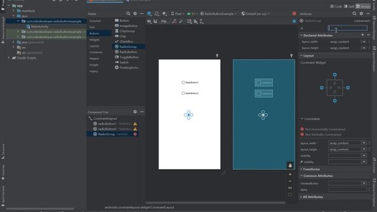Open declared layout_height value dropdown
The height and width of the screenshot is (212, 377).
click(364, 48)
